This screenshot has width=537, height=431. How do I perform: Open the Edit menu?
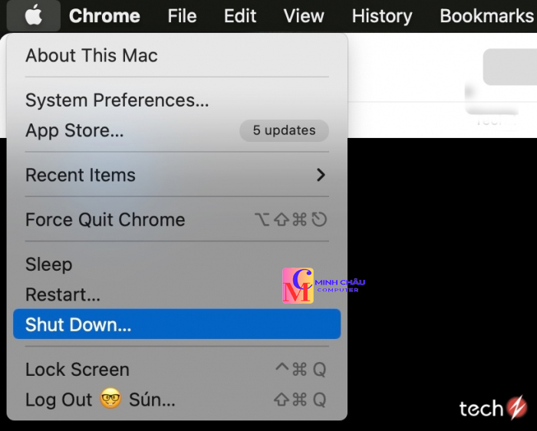[240, 15]
